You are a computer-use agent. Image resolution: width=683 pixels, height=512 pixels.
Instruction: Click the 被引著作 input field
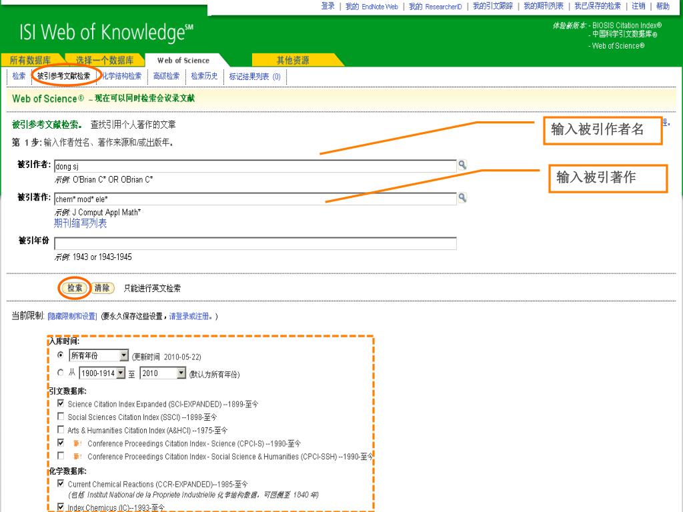pyautogui.click(x=255, y=199)
